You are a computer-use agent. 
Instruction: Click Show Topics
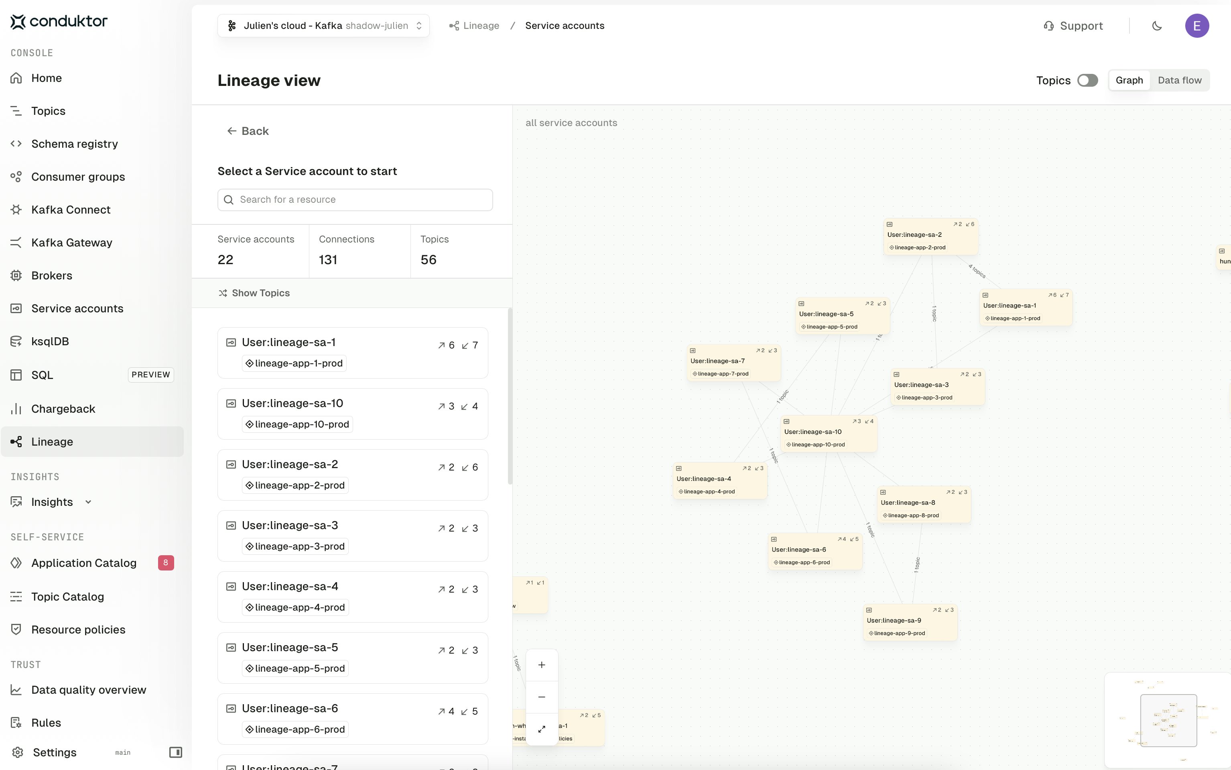pos(254,293)
